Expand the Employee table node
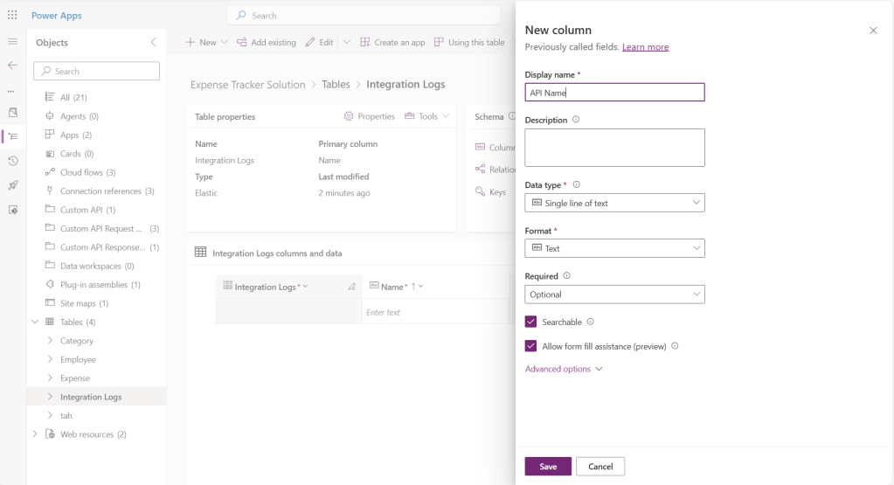The image size is (894, 485). (50, 360)
